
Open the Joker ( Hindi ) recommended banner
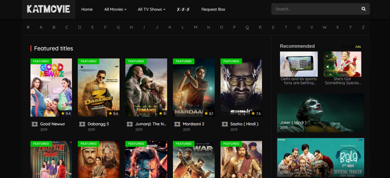[321, 113]
